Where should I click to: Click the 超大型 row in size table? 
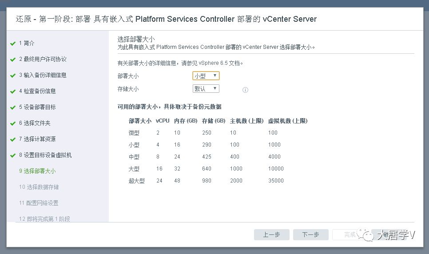(x=136, y=181)
